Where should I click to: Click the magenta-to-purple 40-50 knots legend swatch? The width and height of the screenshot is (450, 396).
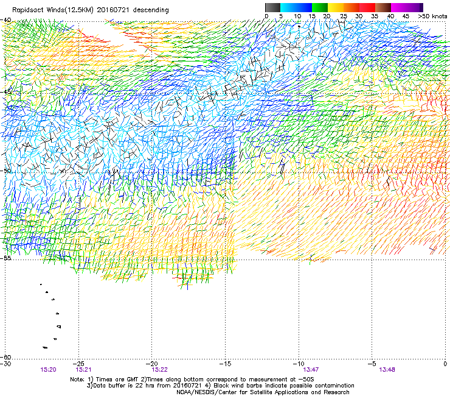pos(407,7)
